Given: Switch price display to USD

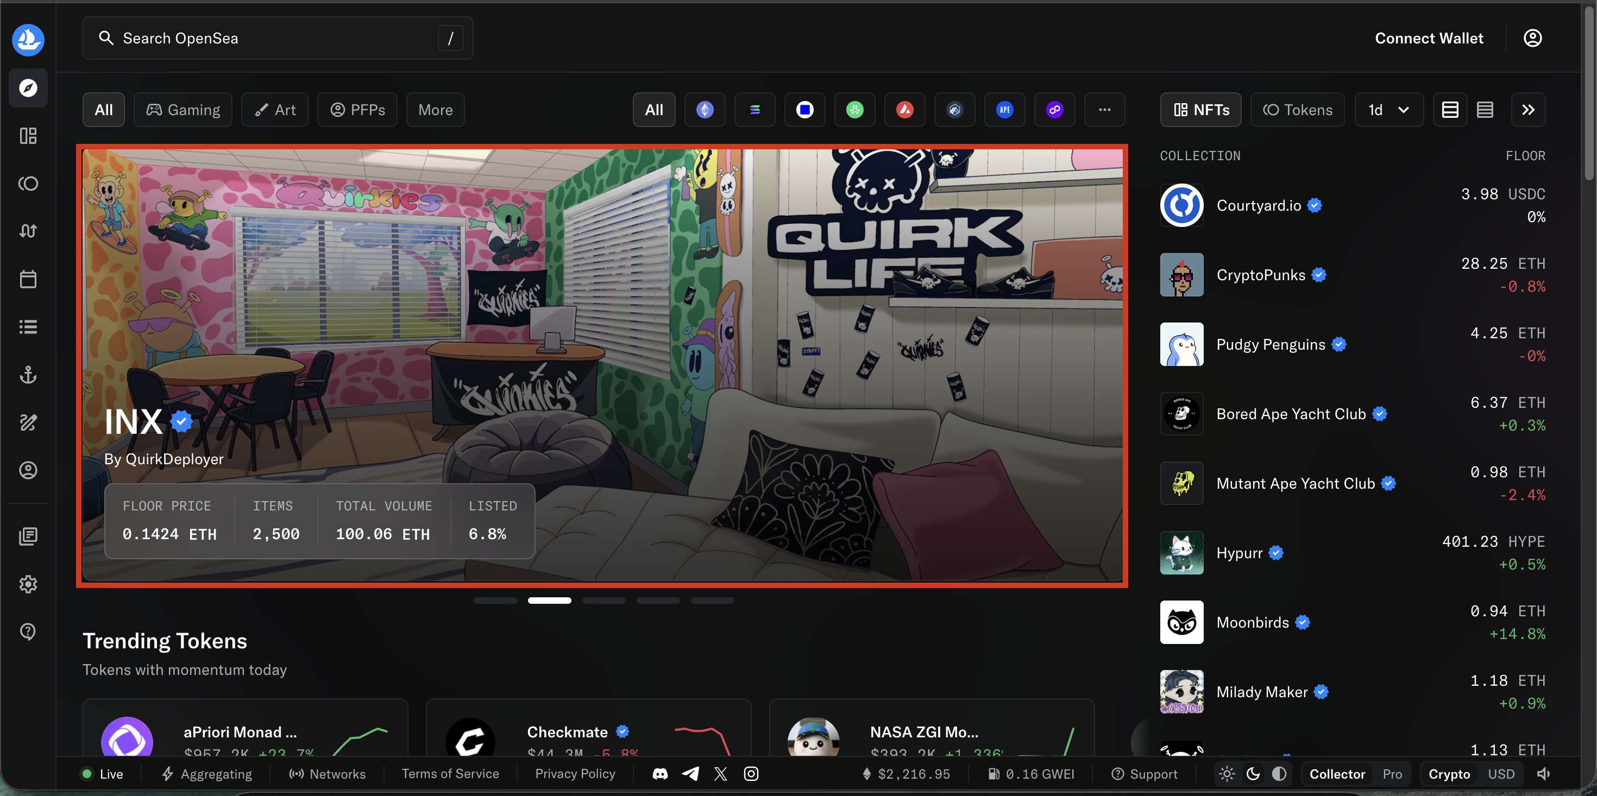Looking at the screenshot, I should coord(1501,773).
